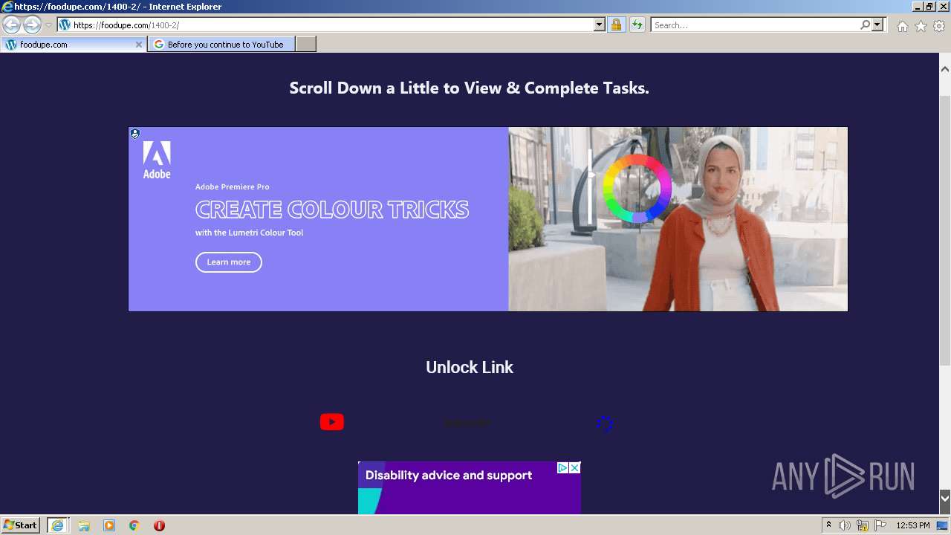The width and height of the screenshot is (951, 535).
Task: Open the Action Center flag icon
Action: pyautogui.click(x=880, y=525)
